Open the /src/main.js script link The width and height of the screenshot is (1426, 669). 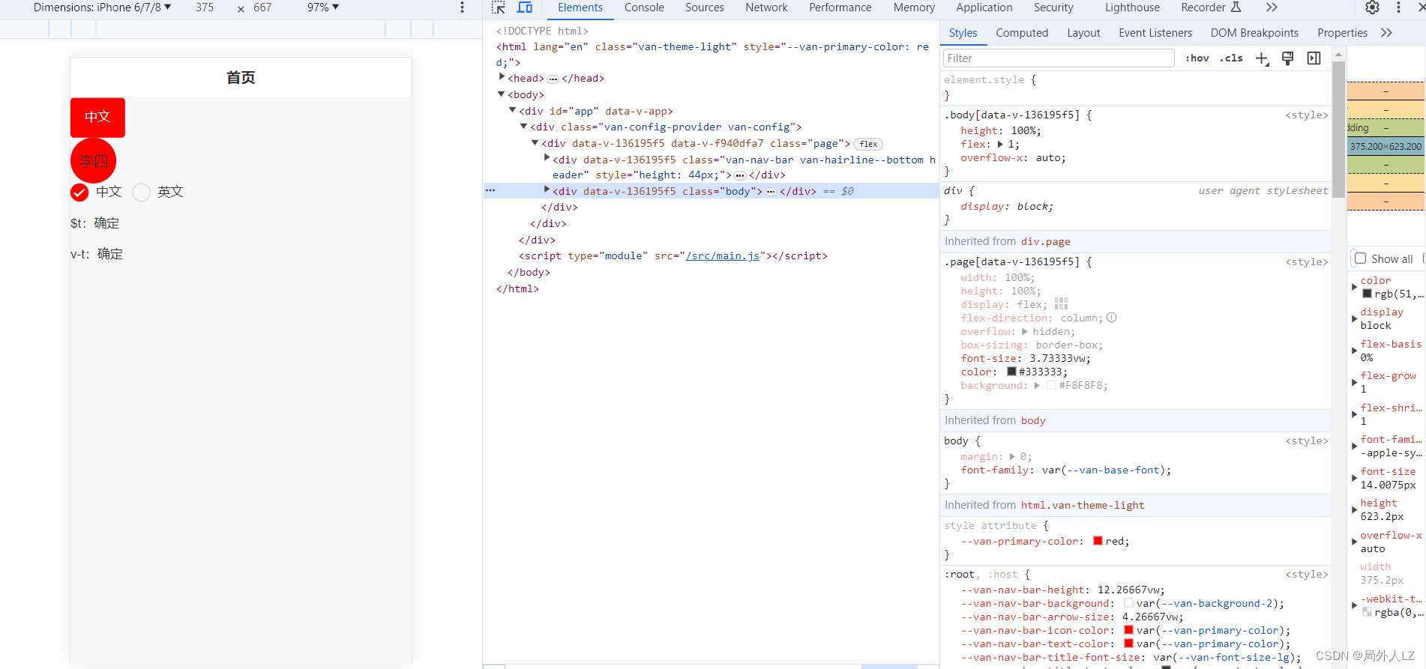pos(722,256)
